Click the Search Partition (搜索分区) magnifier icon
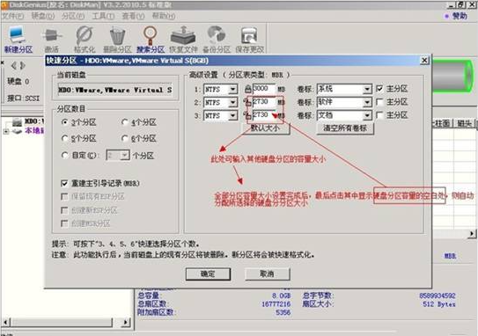 pyautogui.click(x=151, y=40)
